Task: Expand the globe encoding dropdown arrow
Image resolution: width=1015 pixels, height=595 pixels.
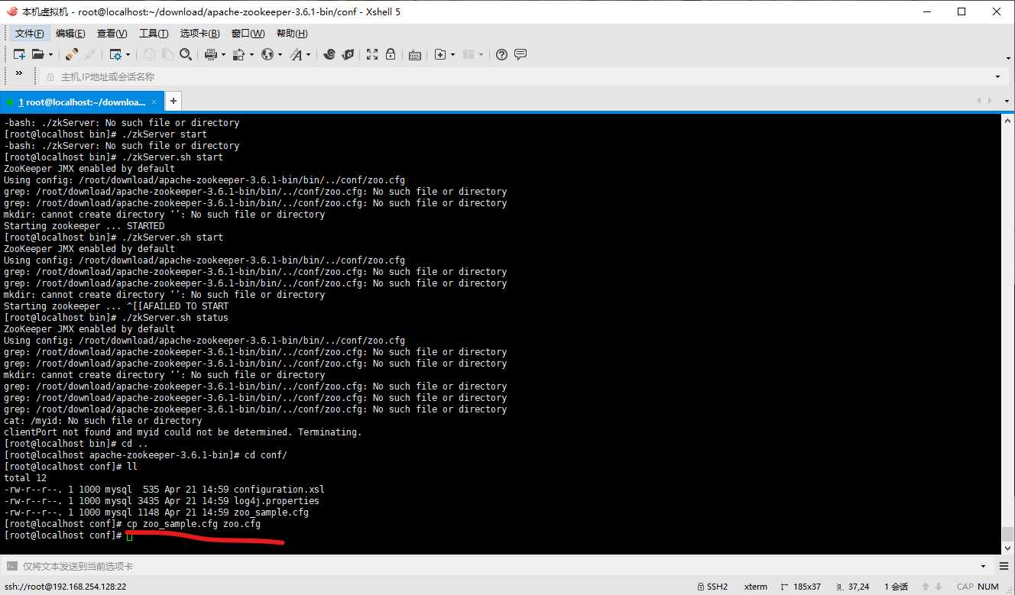Action: point(280,54)
